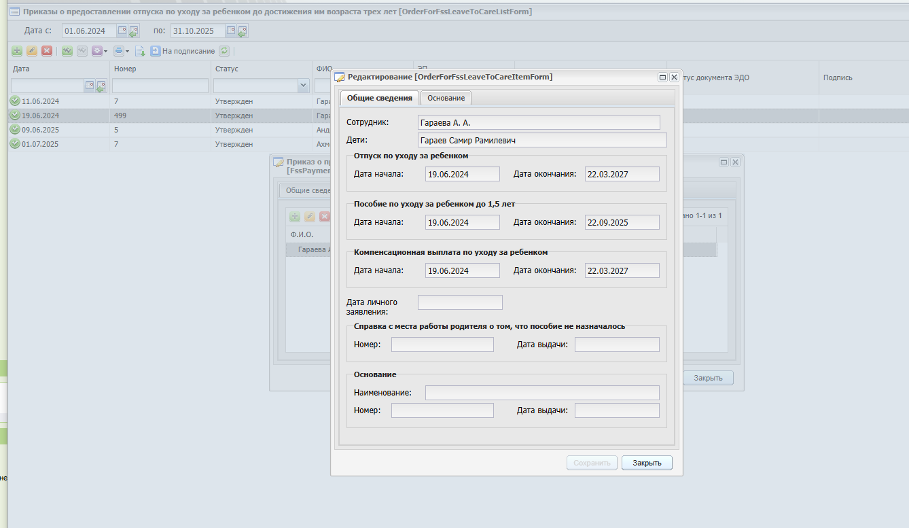The width and height of the screenshot is (909, 528).
Task: Open the purple gear actions dropdown in toolbar
Action: [99, 51]
